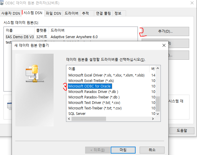Click the 취소 button
The width and height of the screenshot is (197, 155).
152,150
